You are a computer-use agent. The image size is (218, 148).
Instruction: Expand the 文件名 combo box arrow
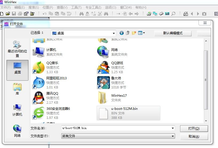click(x=173, y=128)
